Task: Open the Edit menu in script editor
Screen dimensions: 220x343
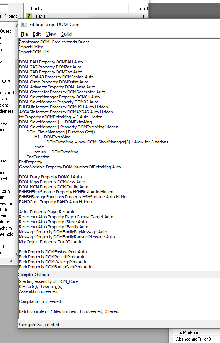Action: coord(37,34)
